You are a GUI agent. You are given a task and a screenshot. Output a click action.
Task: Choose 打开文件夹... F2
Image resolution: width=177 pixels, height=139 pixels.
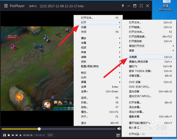[149, 32]
